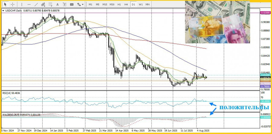Switch to H1 timeframe
The height and width of the screenshot is (134, 272).
[x=119, y=5]
